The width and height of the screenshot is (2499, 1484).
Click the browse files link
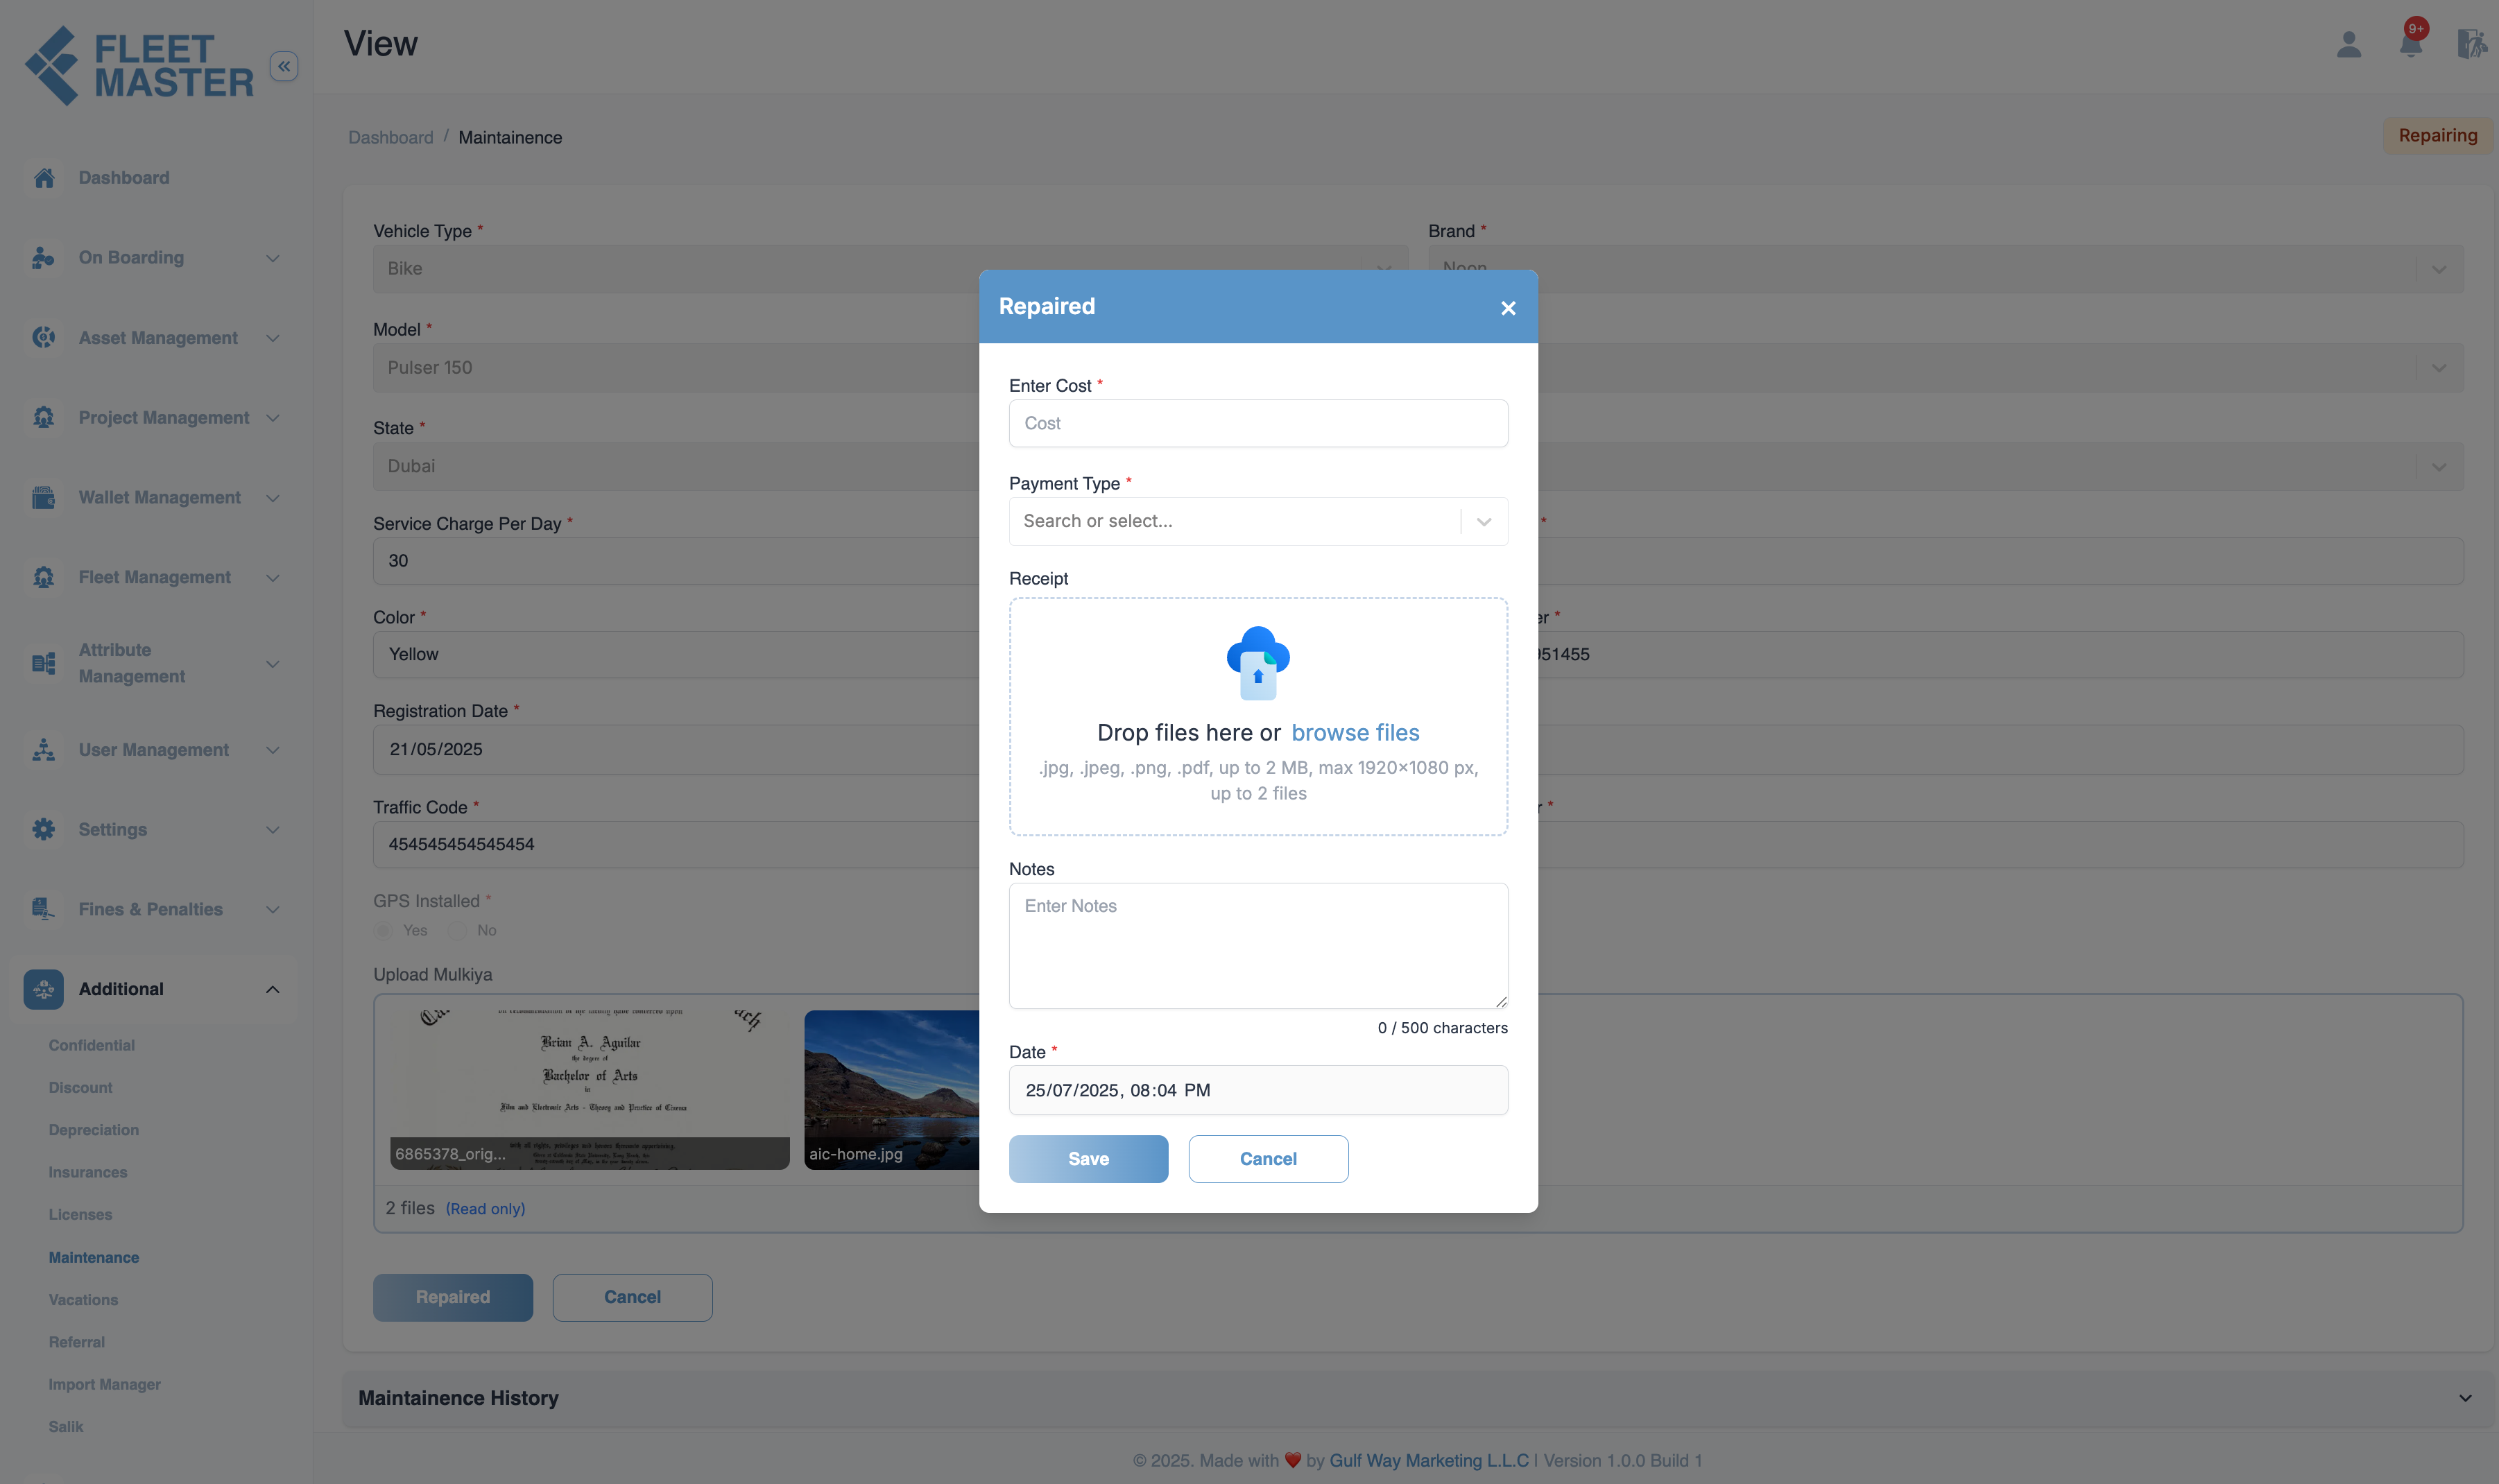point(1355,733)
